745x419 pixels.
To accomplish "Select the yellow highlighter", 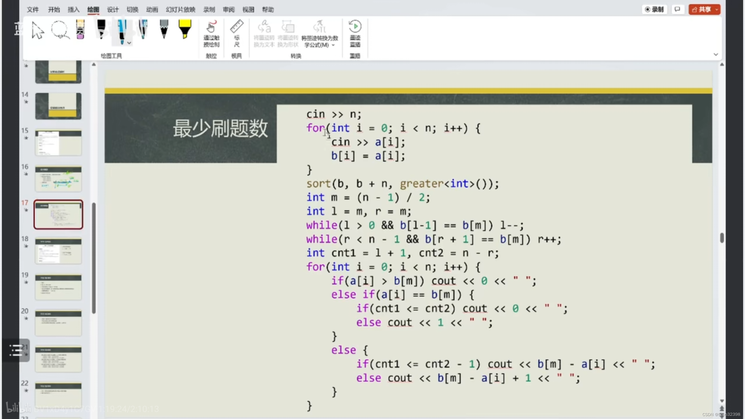I will click(x=185, y=29).
